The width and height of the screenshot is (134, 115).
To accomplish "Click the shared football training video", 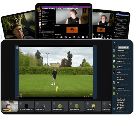I will coord(56,72).
